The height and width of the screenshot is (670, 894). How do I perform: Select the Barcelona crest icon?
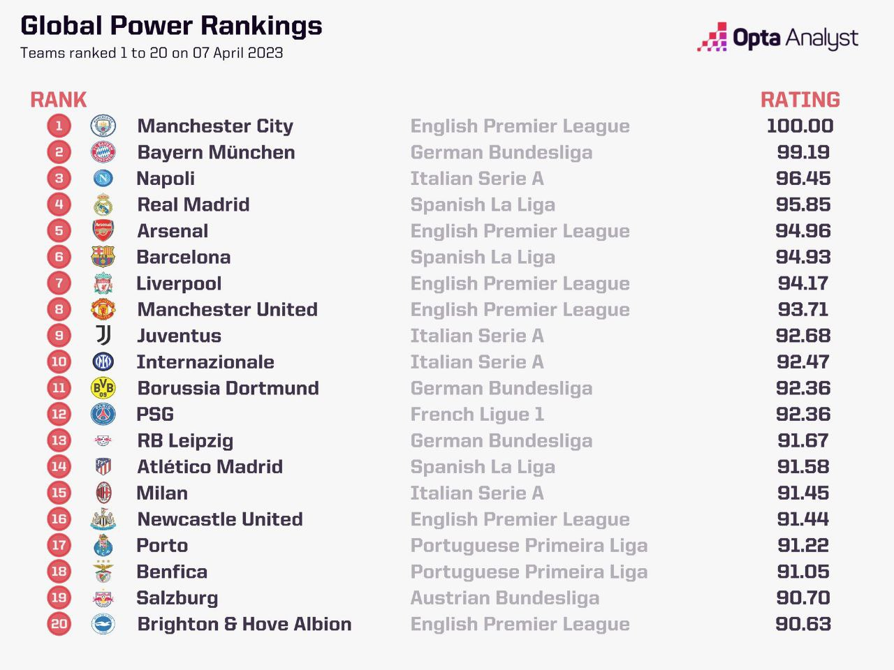pyautogui.click(x=103, y=258)
